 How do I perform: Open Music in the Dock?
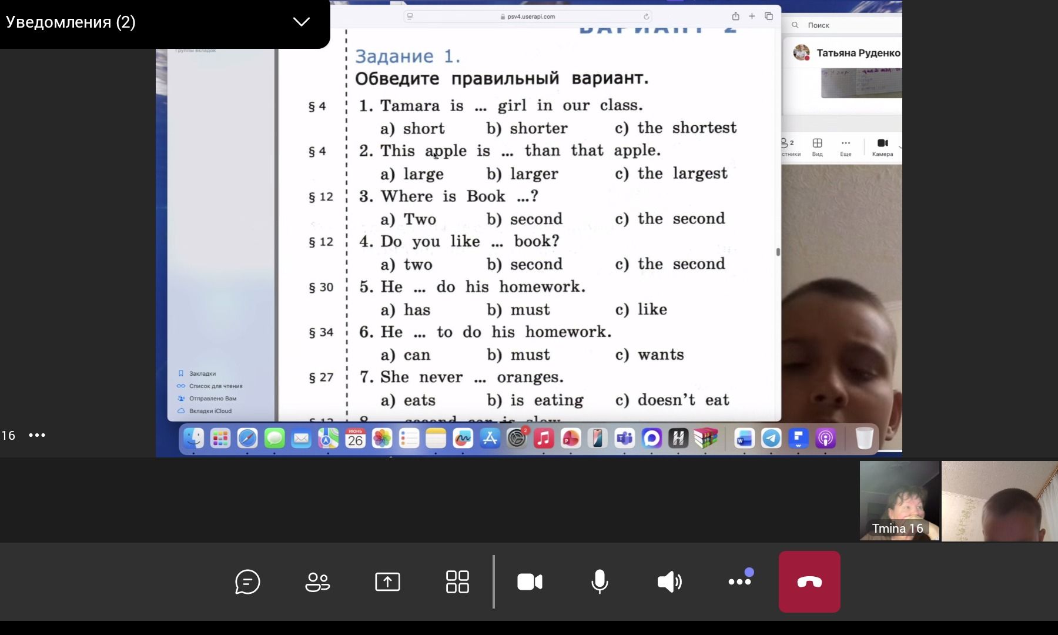pos(544,438)
